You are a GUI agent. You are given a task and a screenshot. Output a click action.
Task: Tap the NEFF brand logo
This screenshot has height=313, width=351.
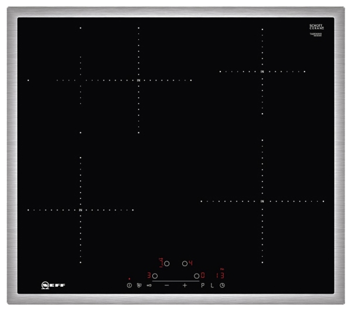pyautogui.click(x=53, y=285)
